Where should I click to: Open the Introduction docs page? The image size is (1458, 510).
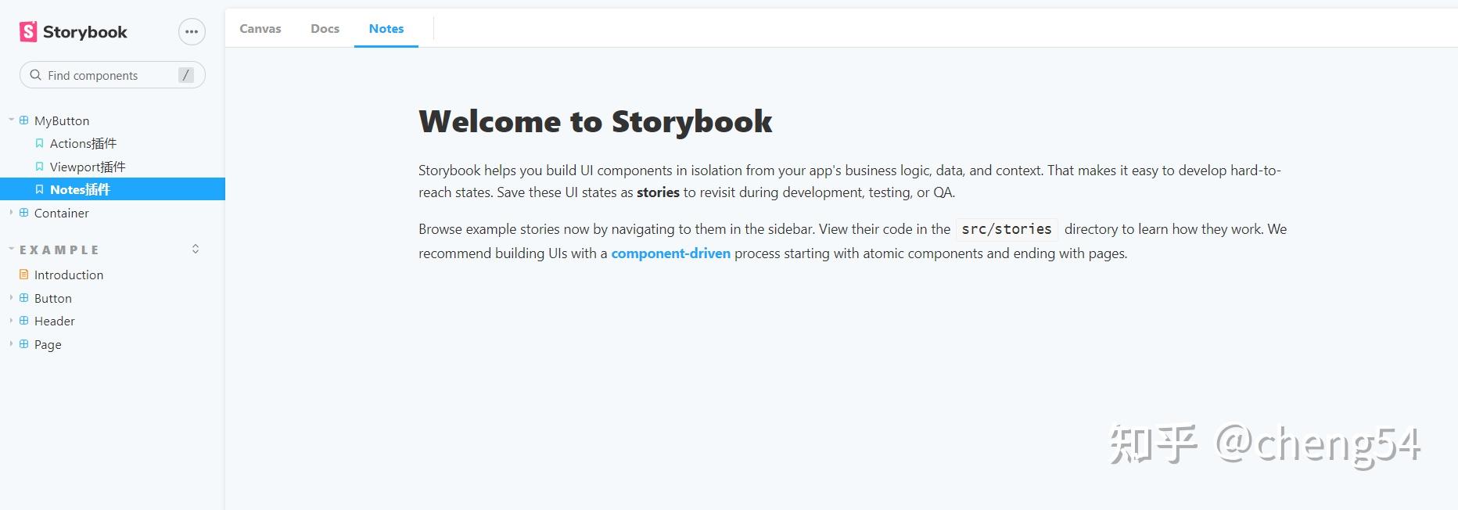(113, 275)
